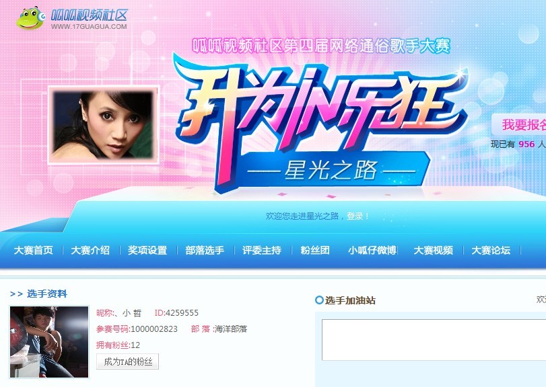Select 奖项设置 in navigation bar
546x387 pixels.
pyautogui.click(x=147, y=250)
